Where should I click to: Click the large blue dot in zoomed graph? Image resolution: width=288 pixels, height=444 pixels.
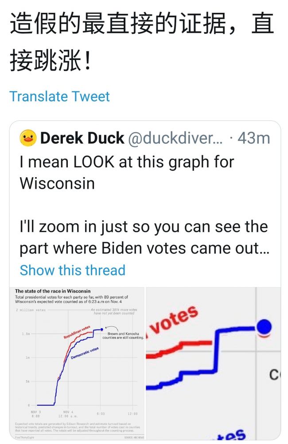(x=264, y=327)
